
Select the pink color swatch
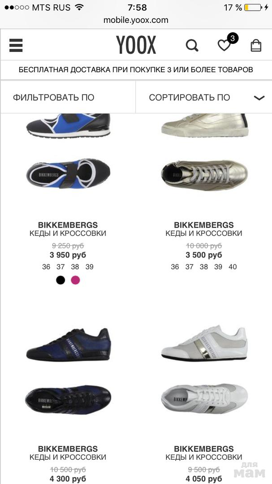(x=75, y=280)
